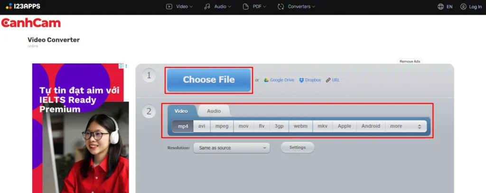Click the Dropbox box icon
486x193 pixels.
[x=301, y=80]
